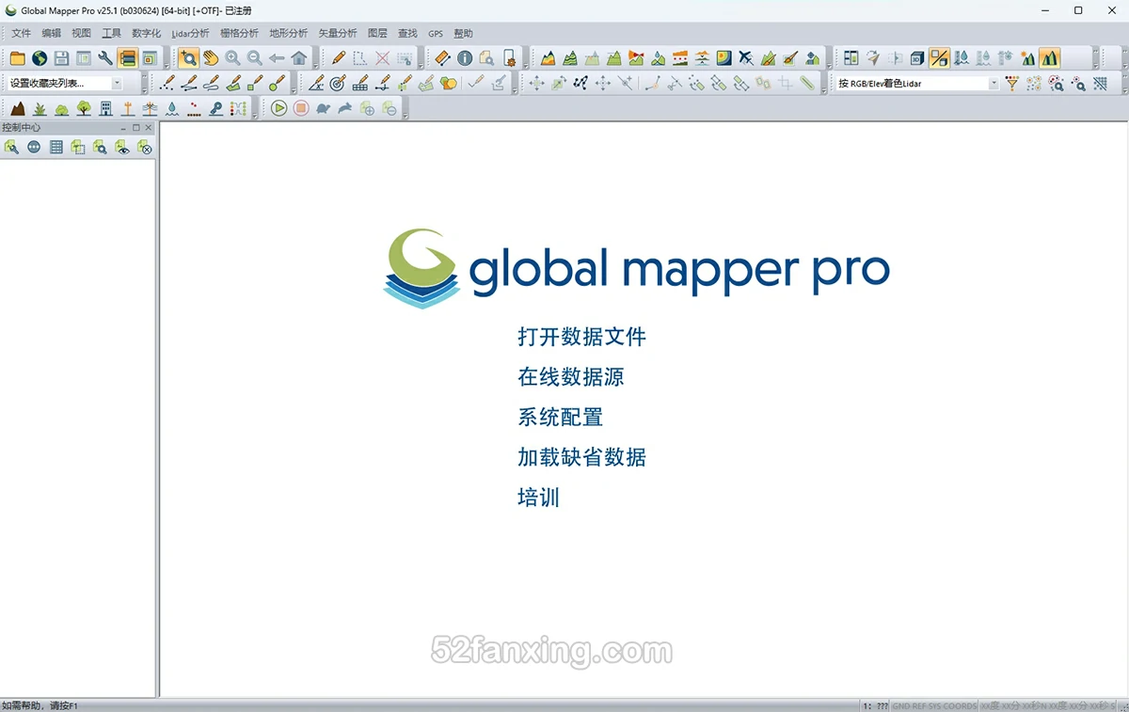Select the brown ground mountain icon
Image resolution: width=1129 pixels, height=712 pixels.
click(x=18, y=108)
